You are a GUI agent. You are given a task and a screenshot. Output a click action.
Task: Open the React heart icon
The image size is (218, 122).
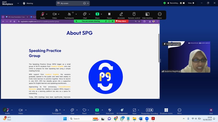pyautogui.click(x=84, y=110)
